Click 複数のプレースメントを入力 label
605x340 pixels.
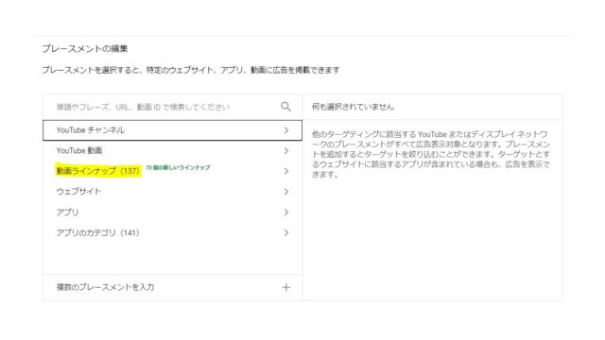coord(105,287)
